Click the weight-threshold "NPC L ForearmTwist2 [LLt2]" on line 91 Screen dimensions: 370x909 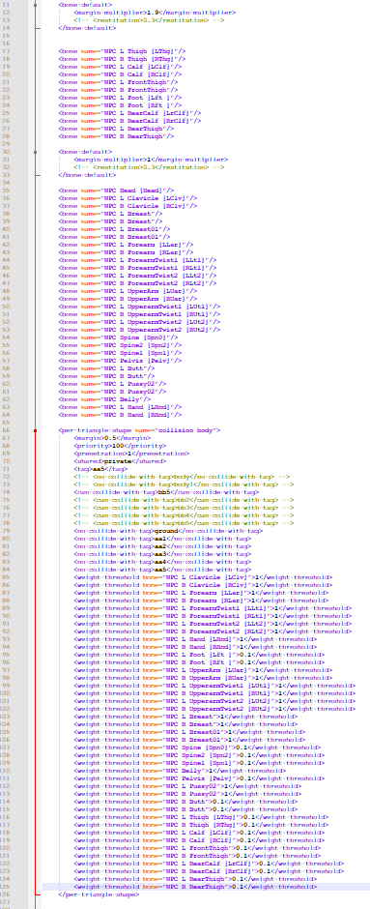213,624
